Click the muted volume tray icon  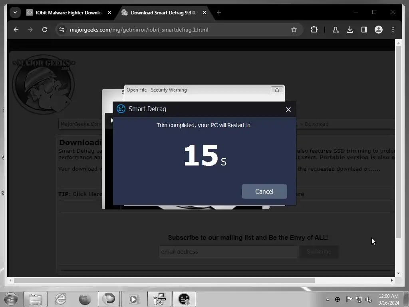pos(369,299)
